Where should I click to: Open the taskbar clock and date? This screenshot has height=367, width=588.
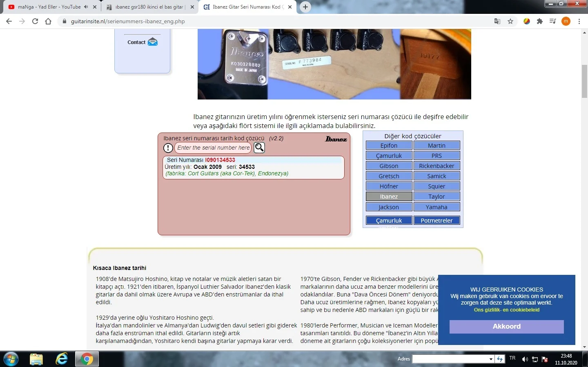(566, 359)
